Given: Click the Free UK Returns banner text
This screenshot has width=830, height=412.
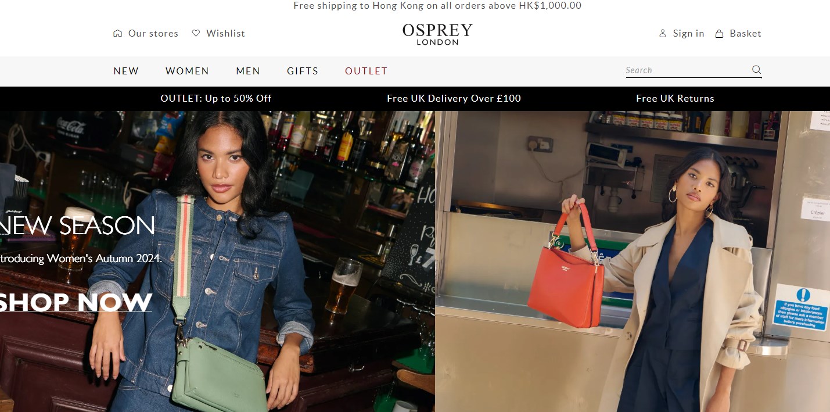Looking at the screenshot, I should pyautogui.click(x=675, y=98).
